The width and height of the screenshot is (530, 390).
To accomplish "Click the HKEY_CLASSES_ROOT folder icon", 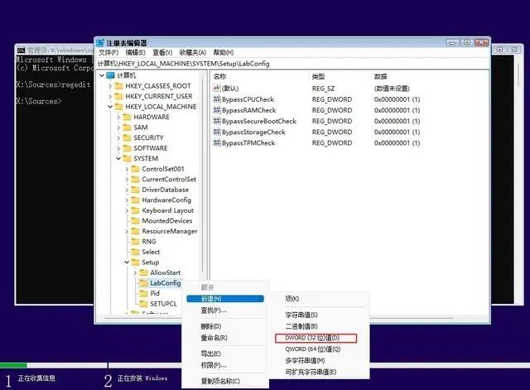I will (x=118, y=85).
